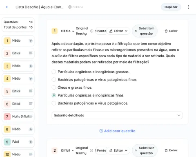Expand the Gabarito detalhado section
The height and width of the screenshot is (157, 196).
117,115
